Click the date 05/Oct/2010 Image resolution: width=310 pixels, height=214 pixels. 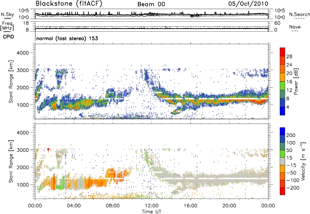248,3
